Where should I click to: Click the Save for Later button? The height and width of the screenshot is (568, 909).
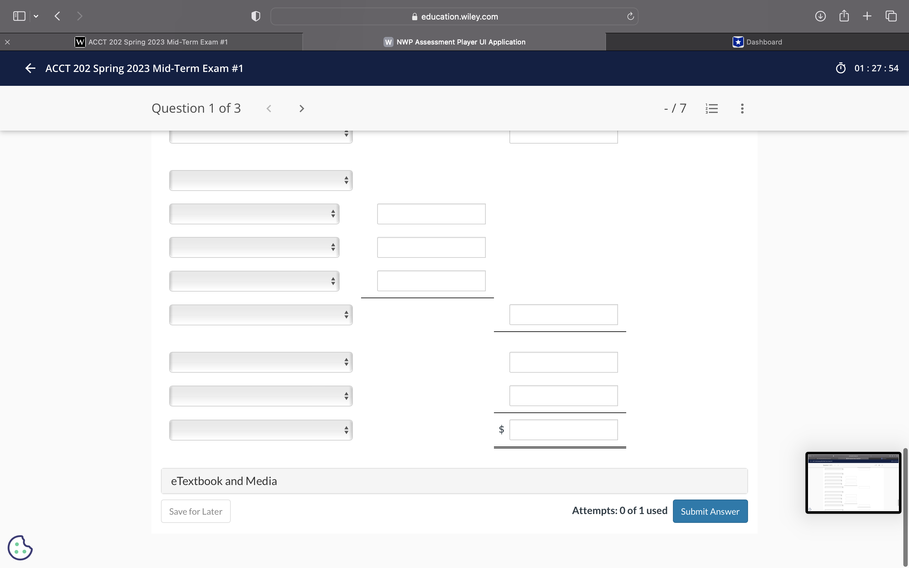click(x=195, y=511)
